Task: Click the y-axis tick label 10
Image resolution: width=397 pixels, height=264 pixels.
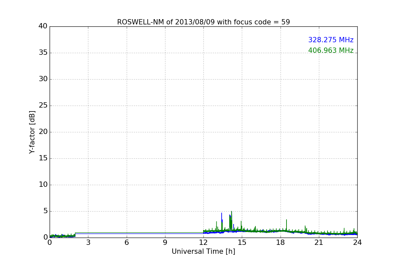Action: click(x=43, y=185)
